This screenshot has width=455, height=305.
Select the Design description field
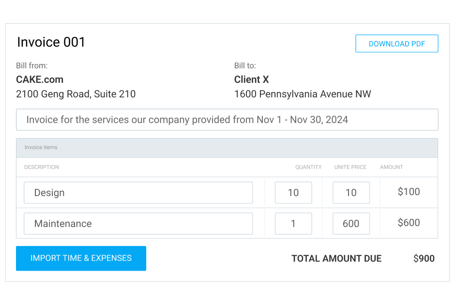(138, 193)
